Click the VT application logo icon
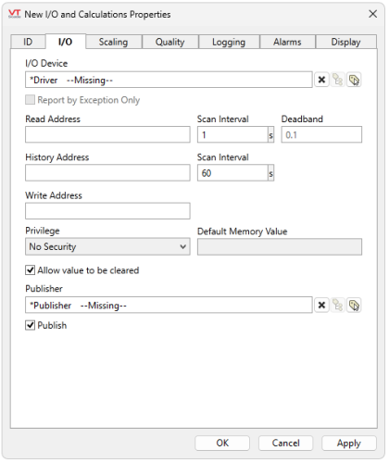This screenshot has height=463, width=389. point(14,14)
